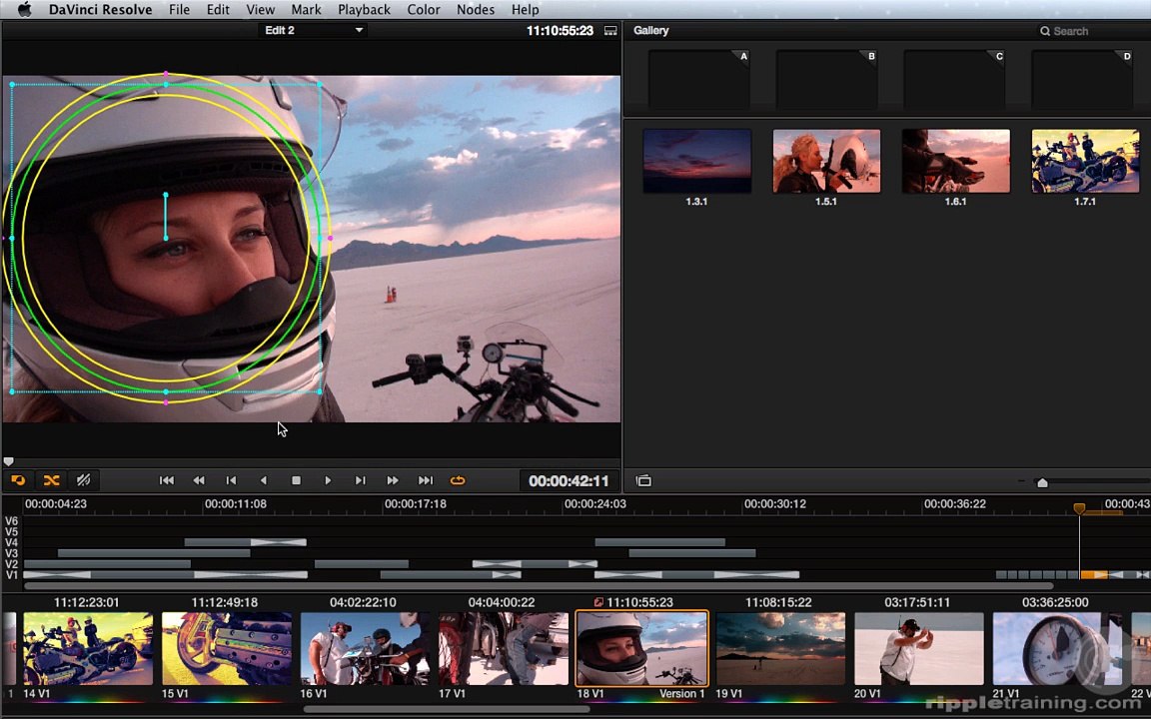The width and height of the screenshot is (1151, 719).
Task: Open the View menu
Action: point(261,10)
